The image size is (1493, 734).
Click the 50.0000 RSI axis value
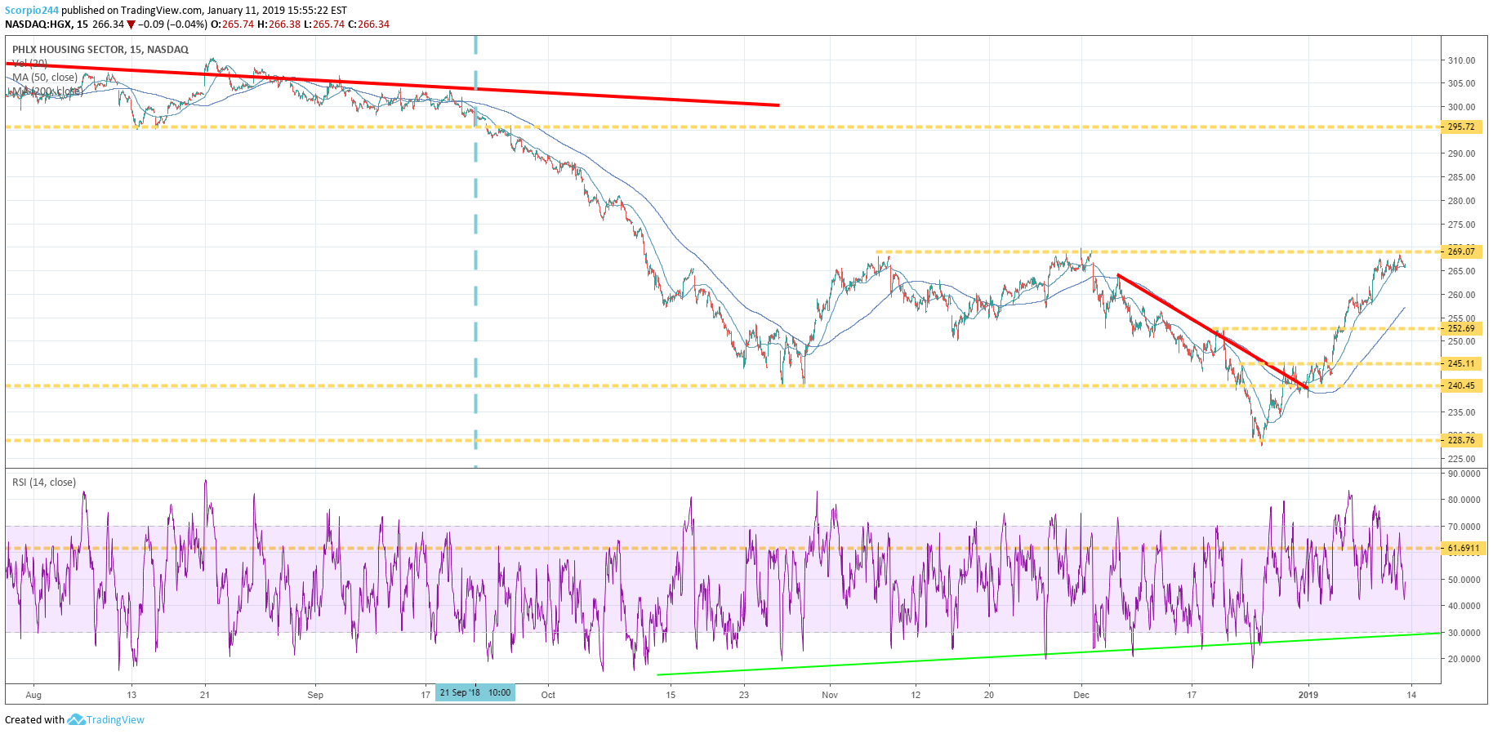tap(1464, 580)
